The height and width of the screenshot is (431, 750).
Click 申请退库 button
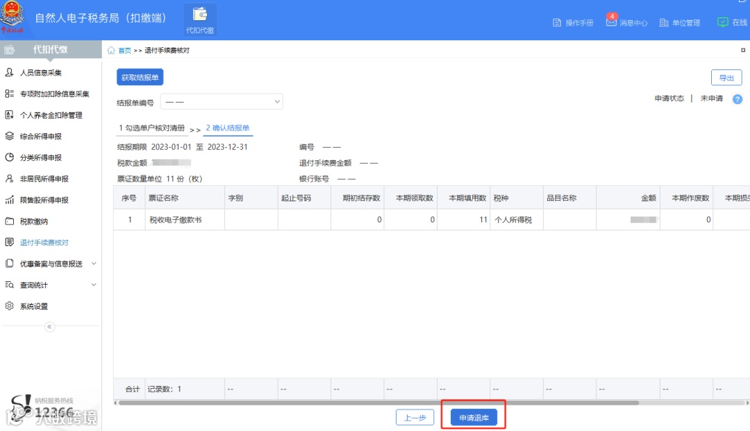click(474, 418)
